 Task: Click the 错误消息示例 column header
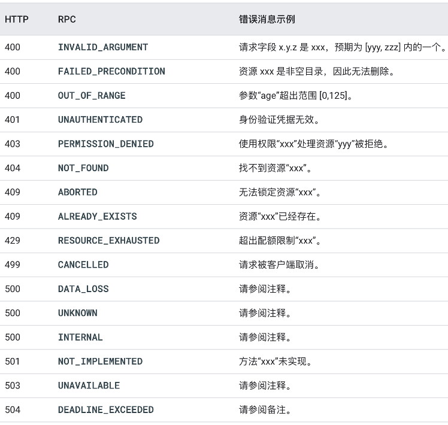point(267,19)
